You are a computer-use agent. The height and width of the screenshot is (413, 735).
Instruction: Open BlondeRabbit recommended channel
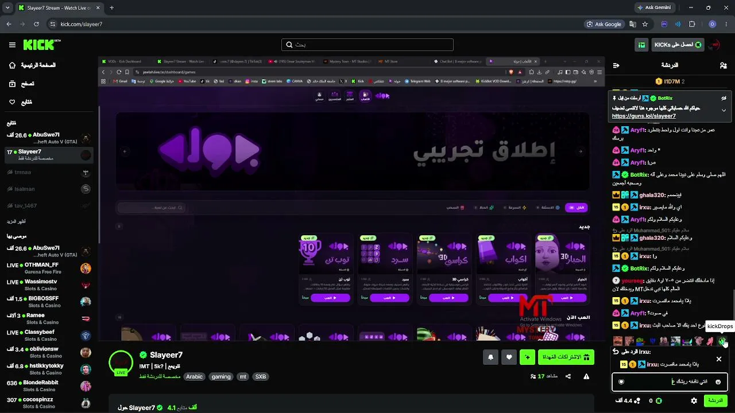tap(49, 386)
